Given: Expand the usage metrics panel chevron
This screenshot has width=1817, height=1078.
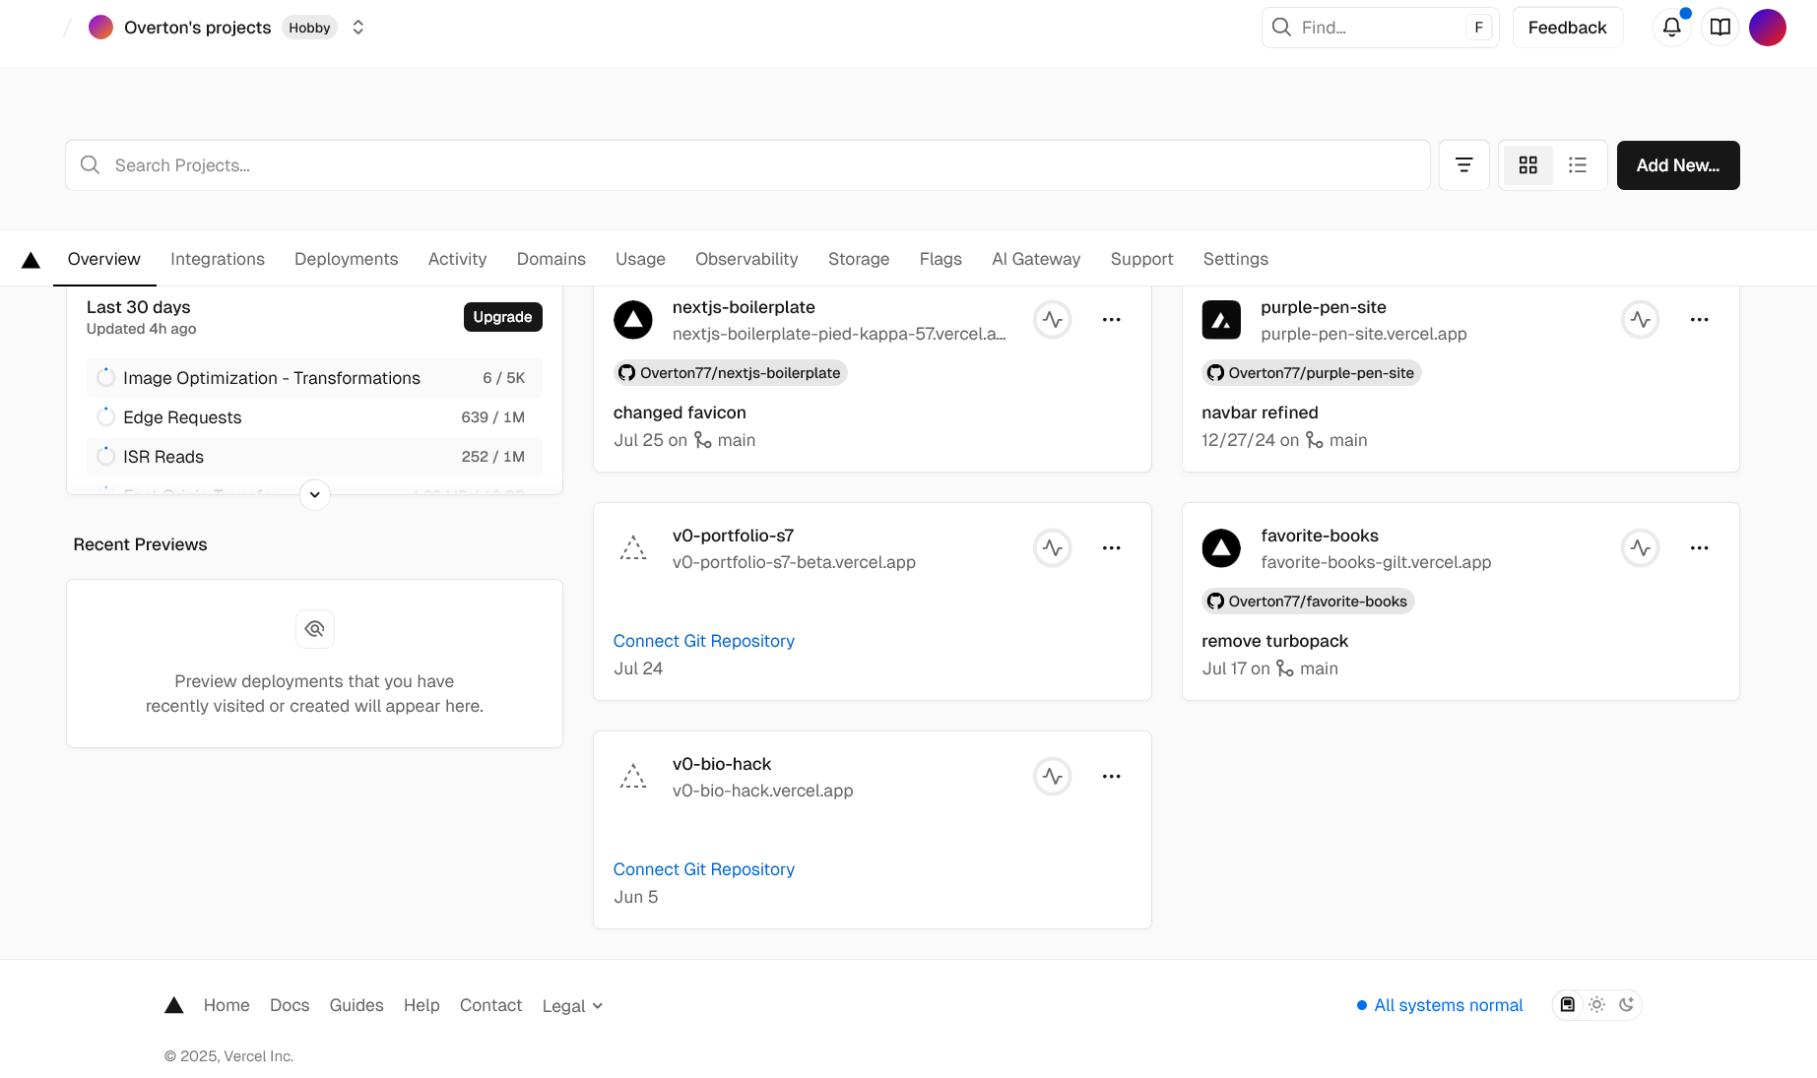Looking at the screenshot, I should click(x=314, y=495).
